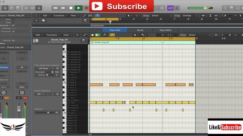The width and height of the screenshot is (243, 136).
Task: Open Quick Help question mark icon
Action: [x=11, y=8]
